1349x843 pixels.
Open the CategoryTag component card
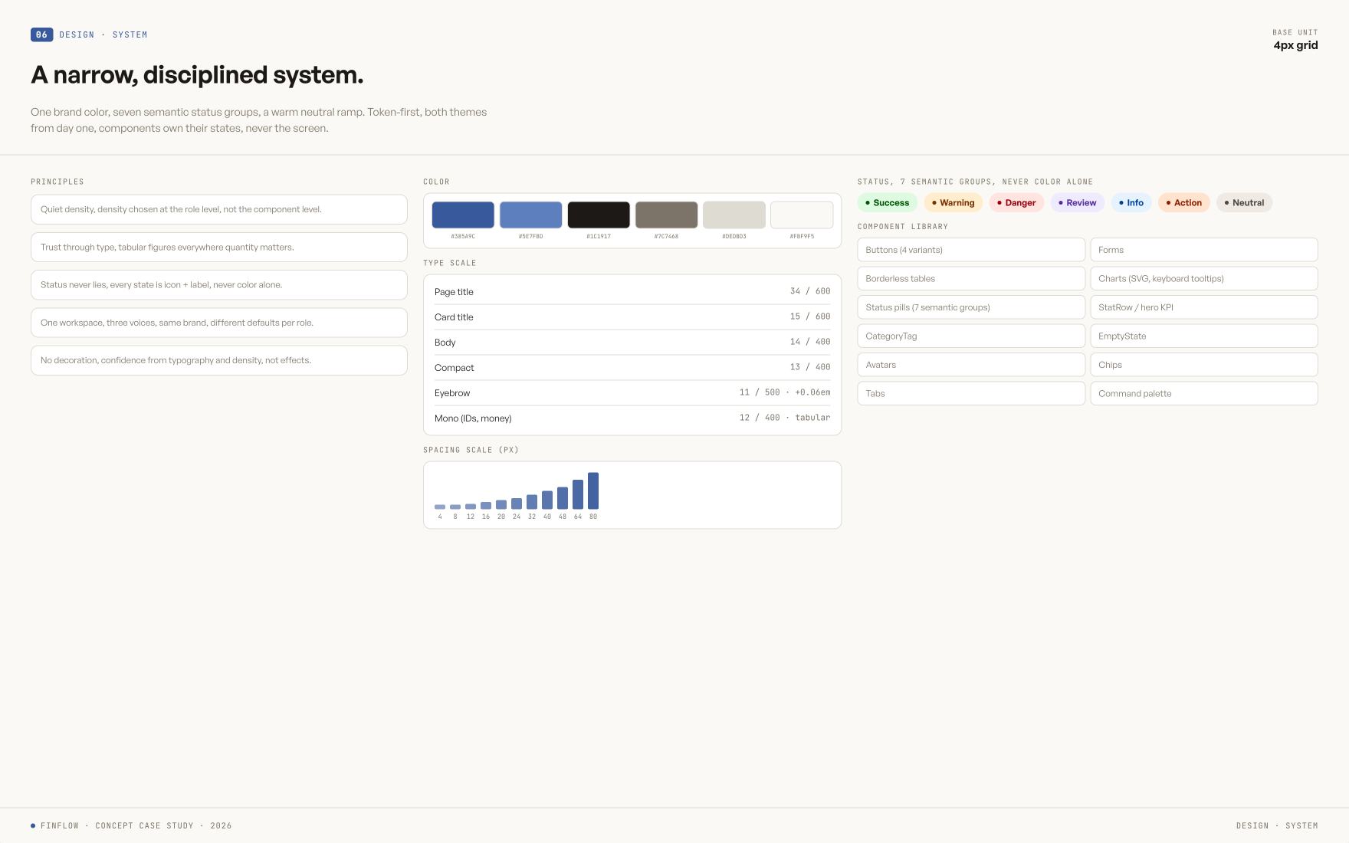[x=971, y=336]
